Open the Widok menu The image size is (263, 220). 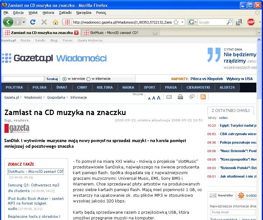click(x=33, y=13)
